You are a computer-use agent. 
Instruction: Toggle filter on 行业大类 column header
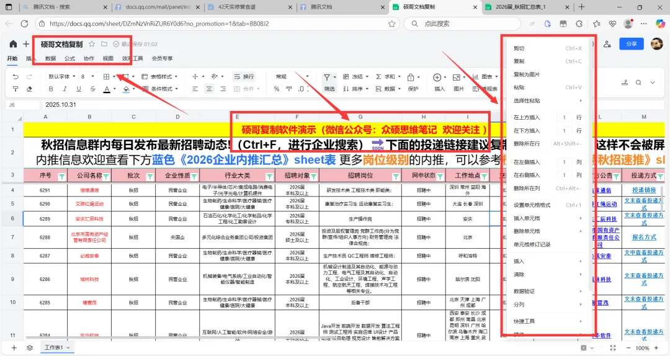[x=270, y=176]
